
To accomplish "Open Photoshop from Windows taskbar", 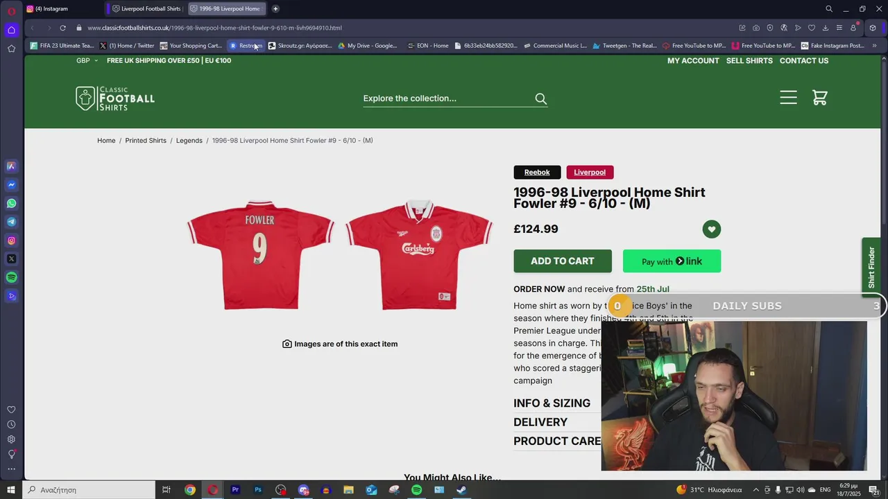I will [258, 490].
